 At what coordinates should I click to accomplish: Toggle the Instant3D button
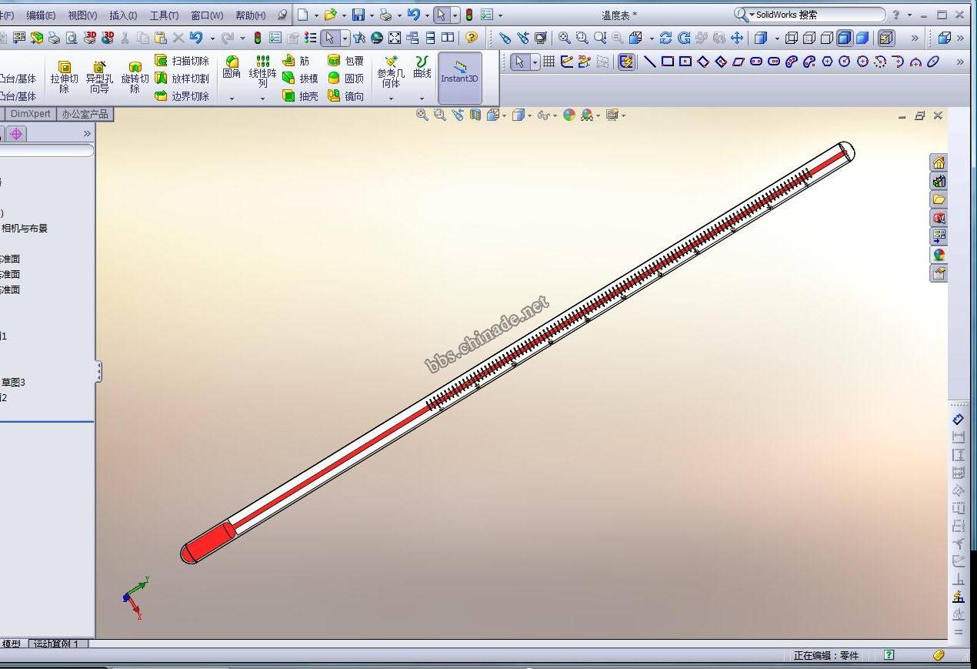click(459, 78)
